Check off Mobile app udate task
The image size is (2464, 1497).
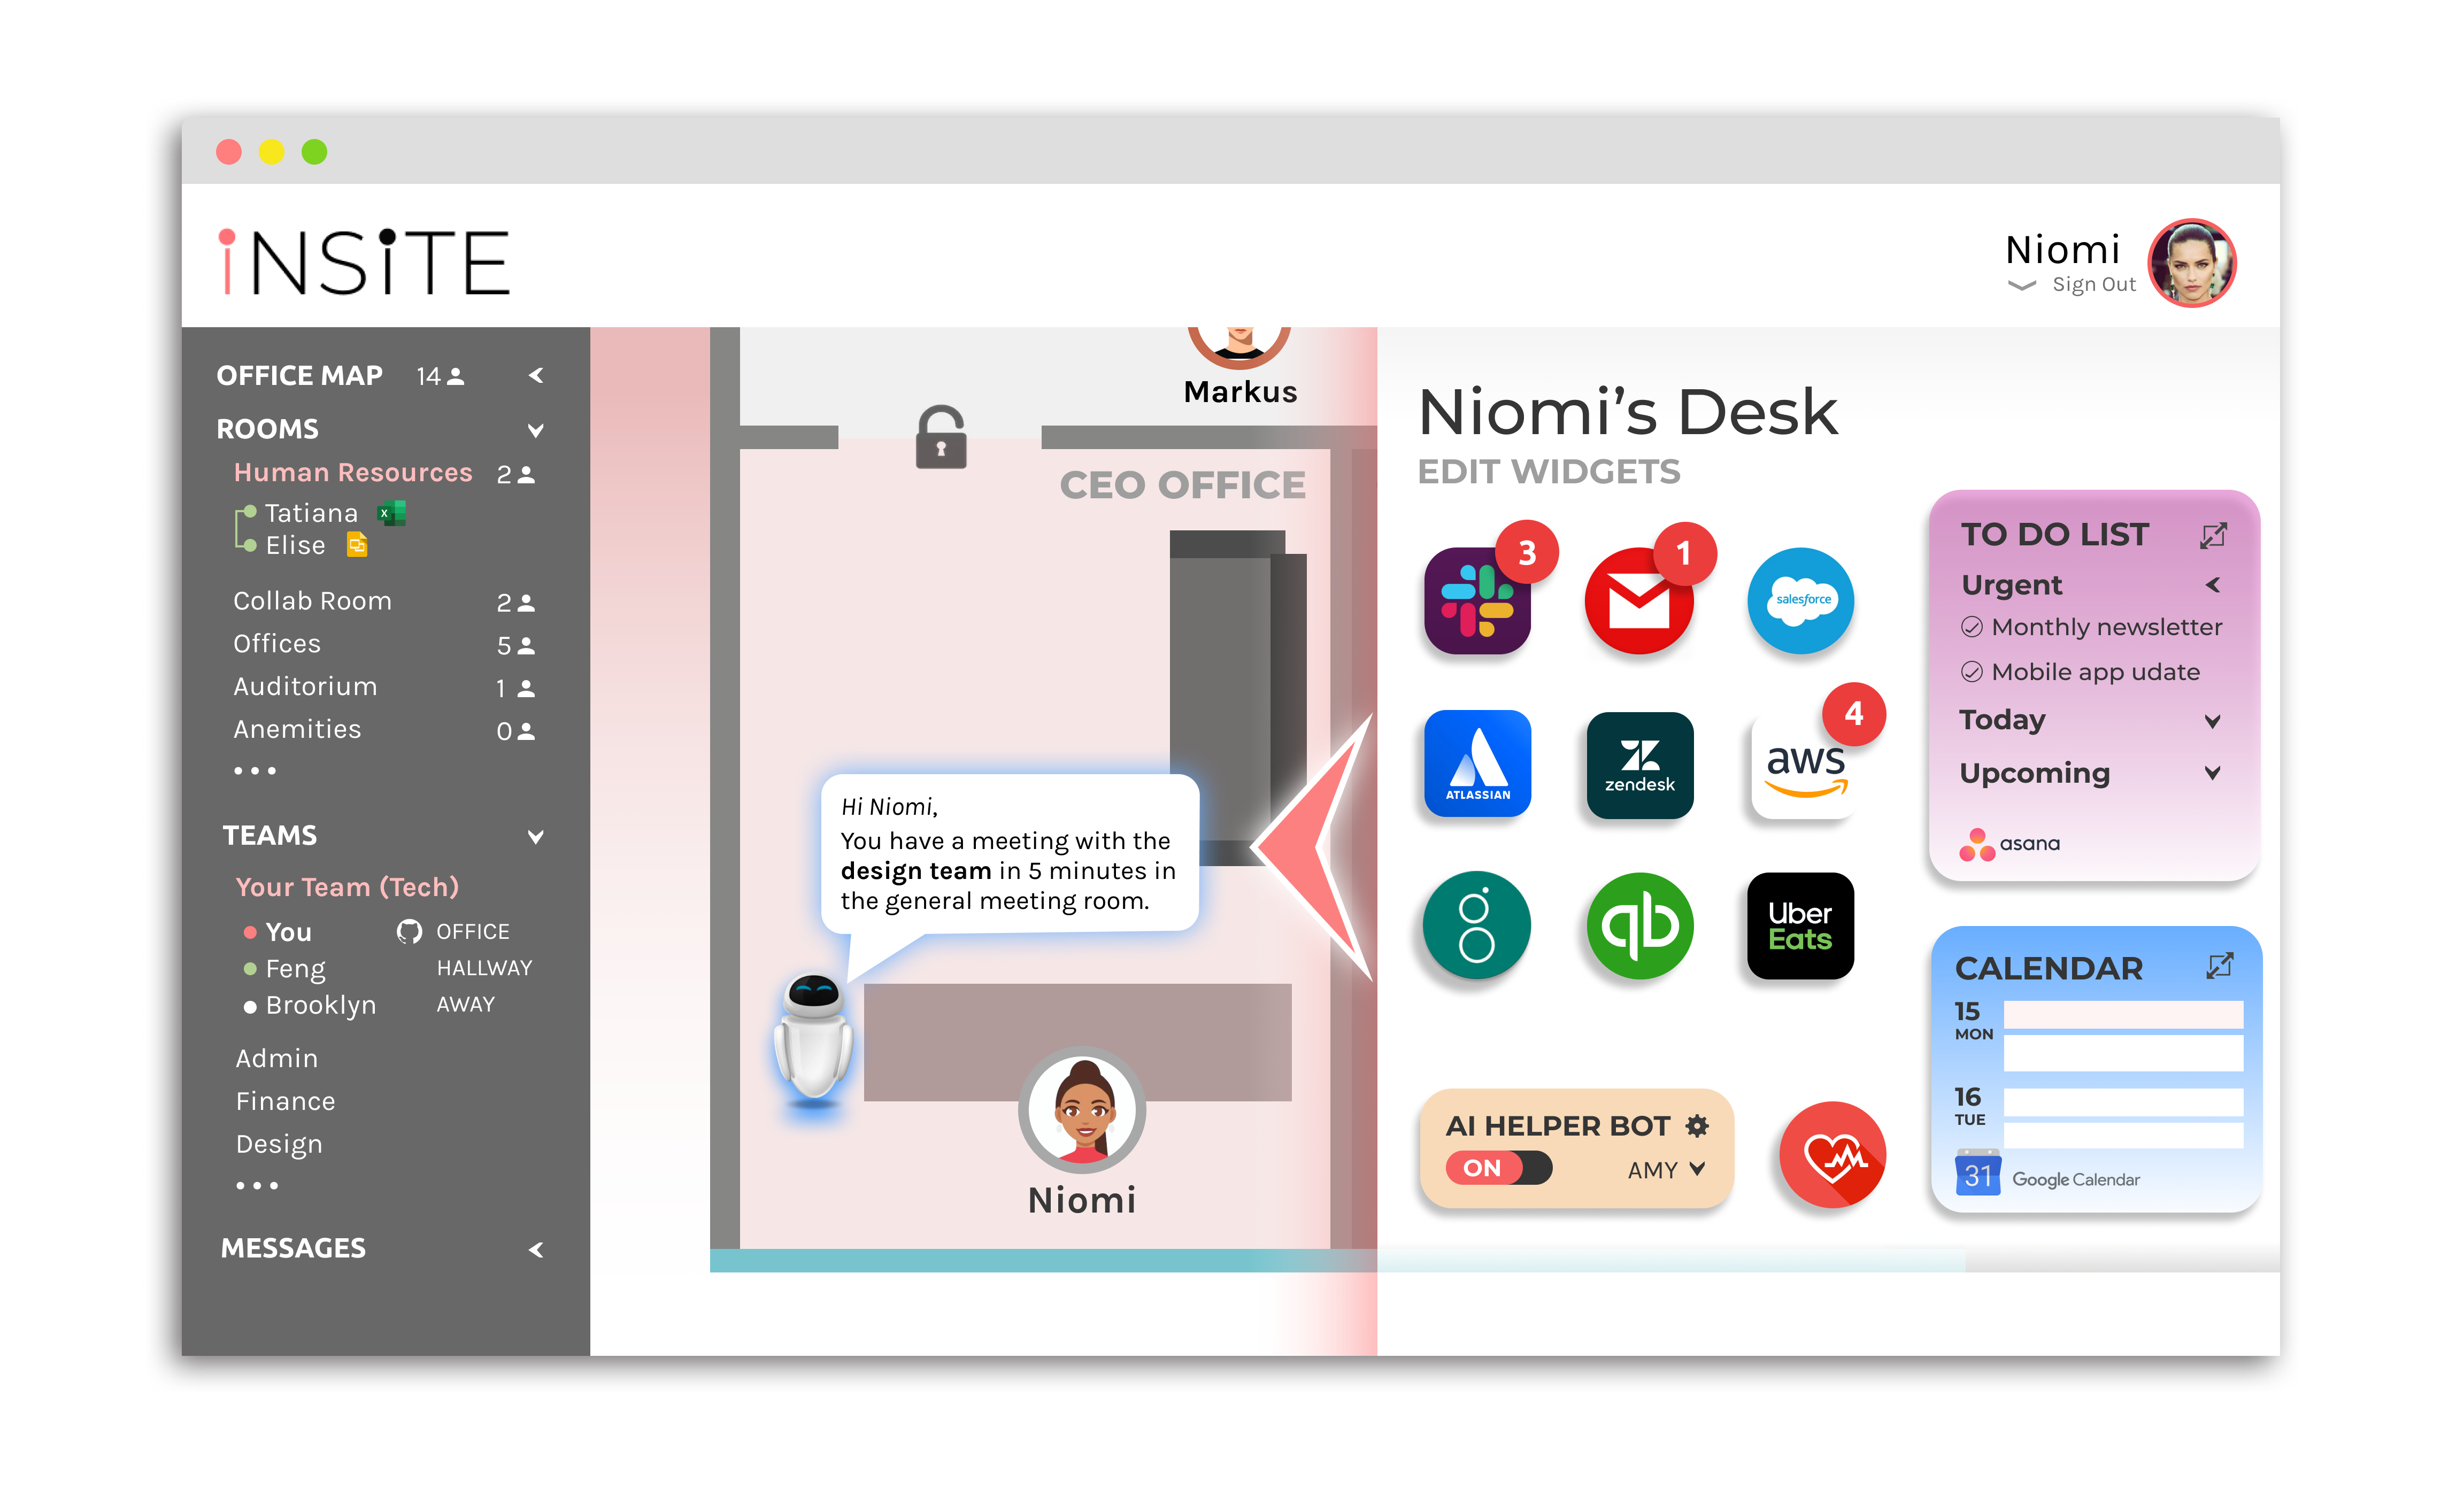(1971, 672)
